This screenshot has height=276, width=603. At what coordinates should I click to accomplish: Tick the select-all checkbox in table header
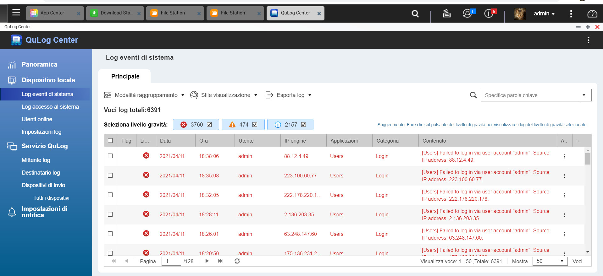tap(110, 141)
